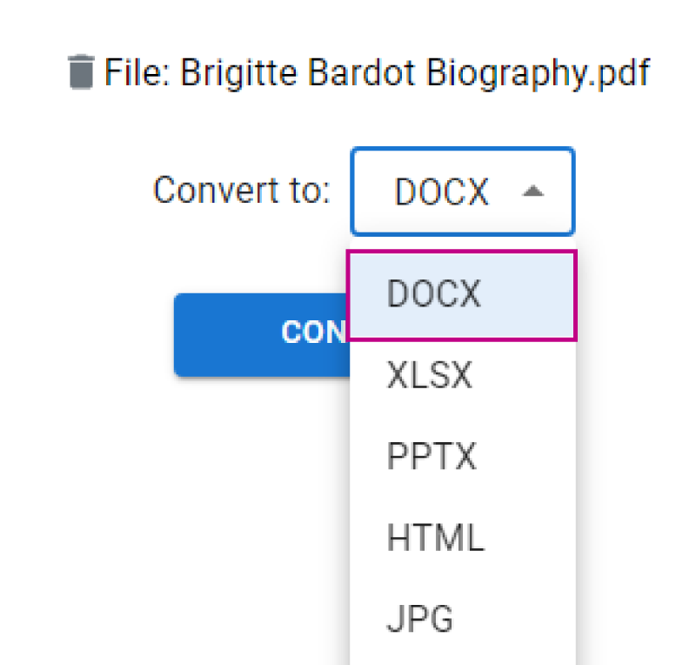
Task: Choose XLSX from the format list
Action: (x=430, y=377)
